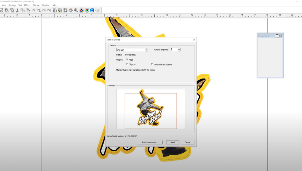302x171 pixels.
Task: Click the monitor color display icon
Action: click(x=87, y=11)
